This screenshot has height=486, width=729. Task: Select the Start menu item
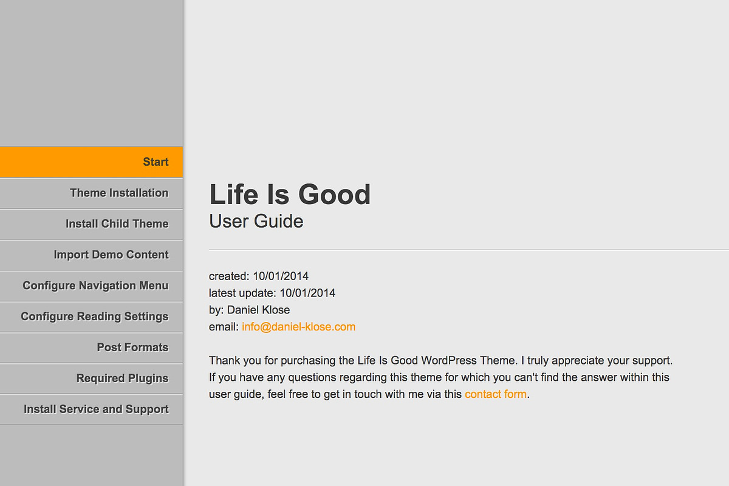(91, 162)
